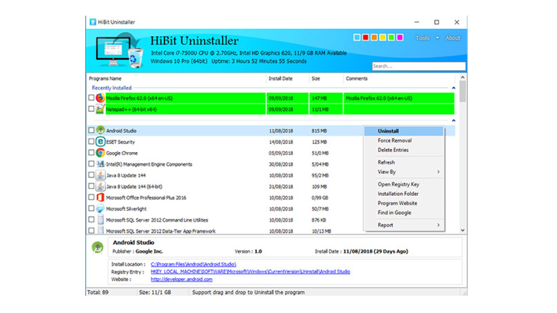557x313 pixels.
Task: Click the SQL Server Data-Tier App Framework icon
Action: [x=100, y=230]
